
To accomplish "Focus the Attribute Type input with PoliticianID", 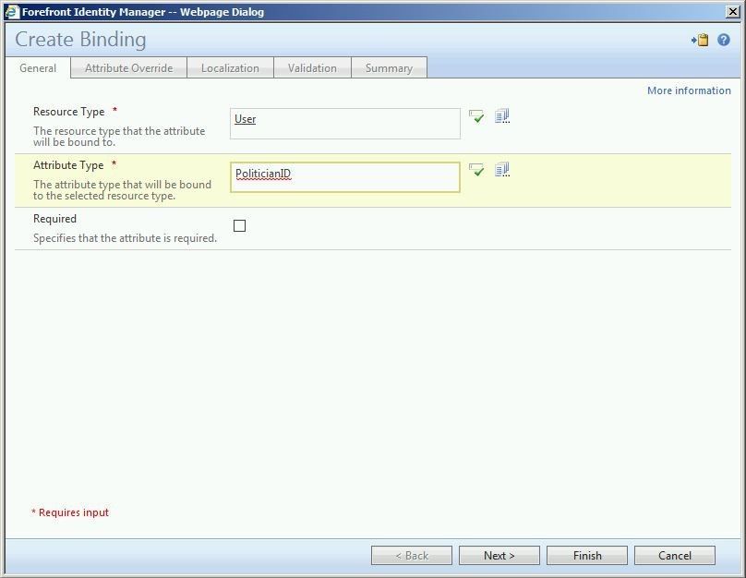I will click(x=345, y=177).
